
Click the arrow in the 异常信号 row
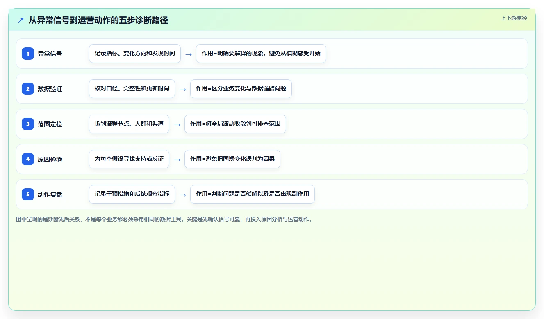(x=189, y=54)
